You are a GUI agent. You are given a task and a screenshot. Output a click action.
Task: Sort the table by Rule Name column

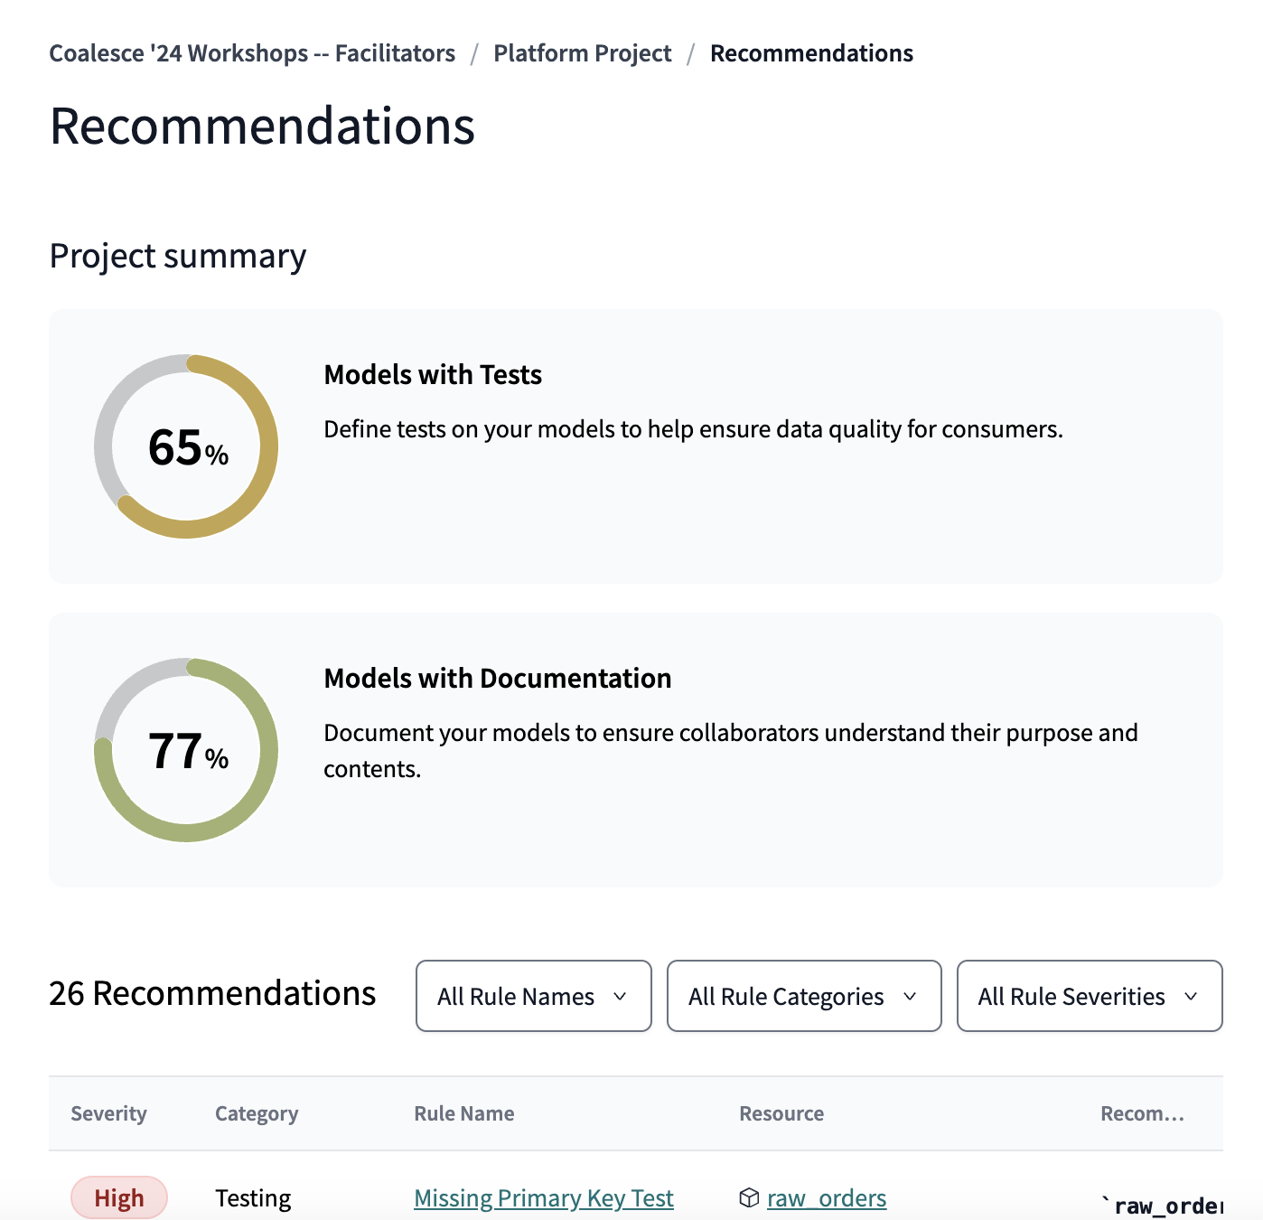[x=463, y=1113]
